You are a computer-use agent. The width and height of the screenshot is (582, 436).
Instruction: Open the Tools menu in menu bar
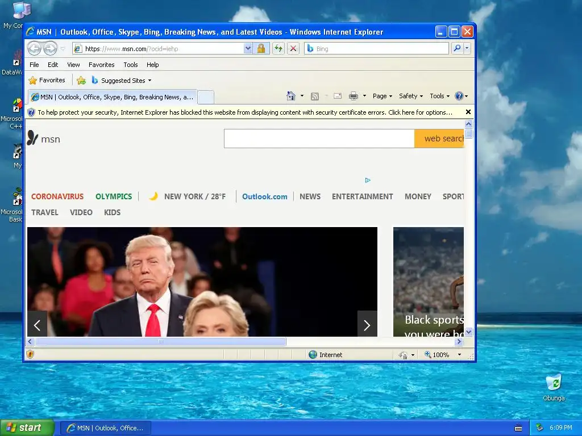tap(131, 65)
